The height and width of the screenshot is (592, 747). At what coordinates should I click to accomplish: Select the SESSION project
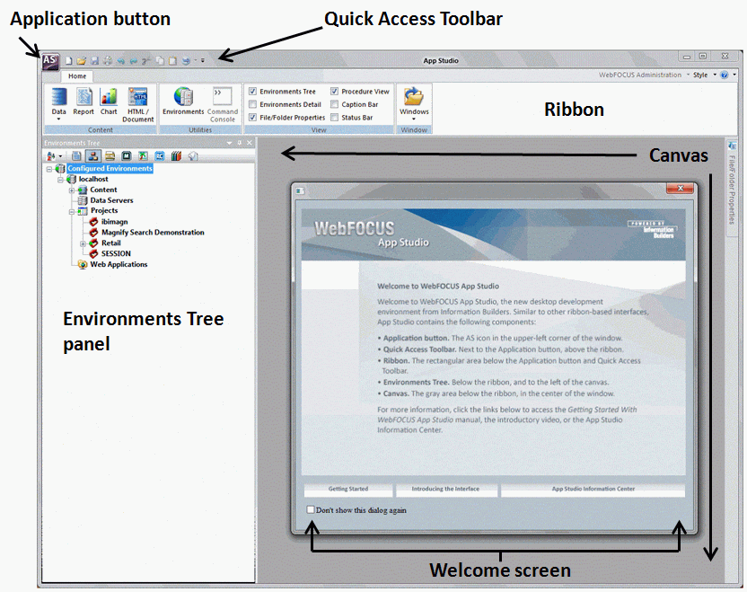[116, 253]
